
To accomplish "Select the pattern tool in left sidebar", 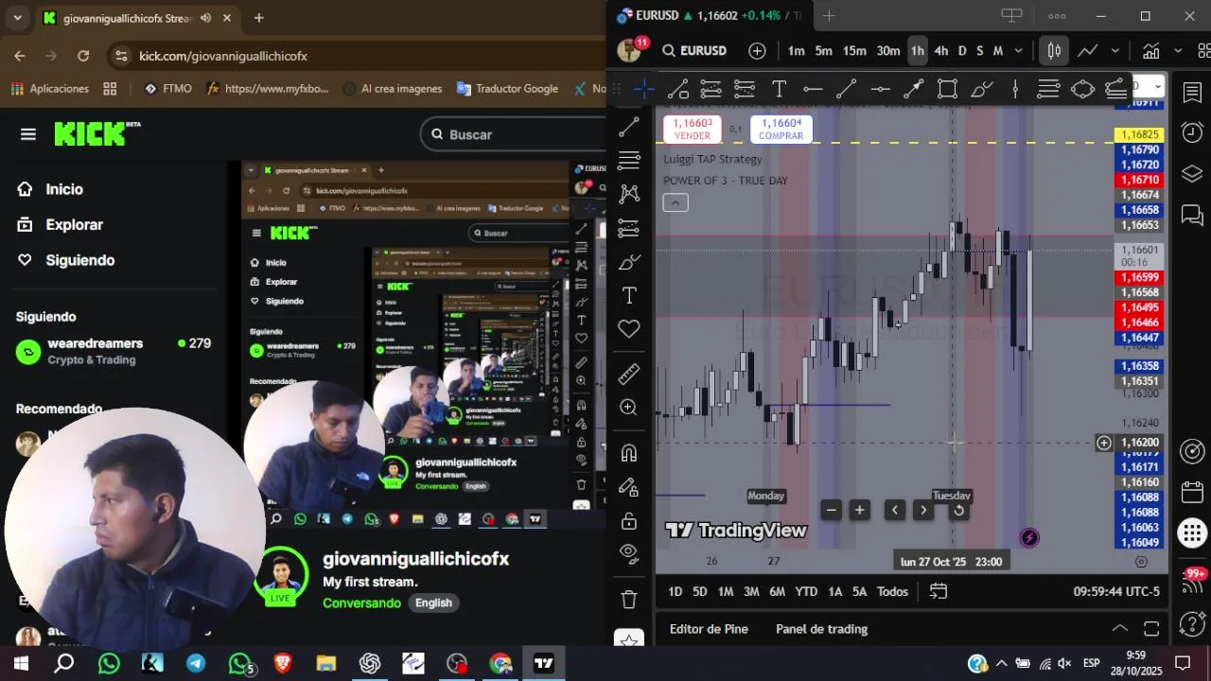I will [x=629, y=194].
